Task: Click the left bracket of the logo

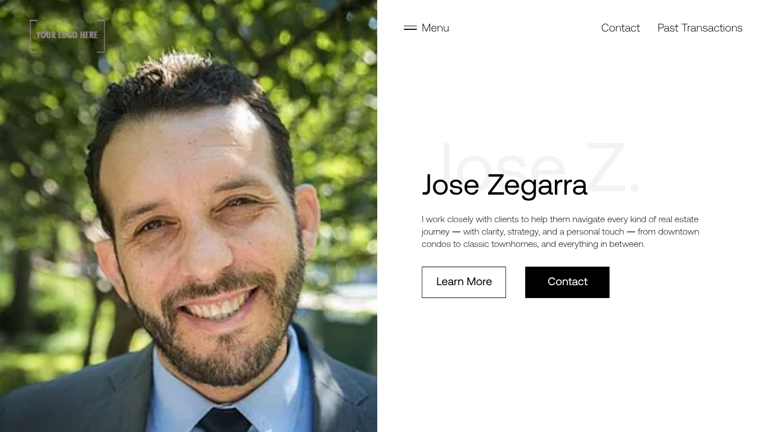Action: [x=33, y=36]
